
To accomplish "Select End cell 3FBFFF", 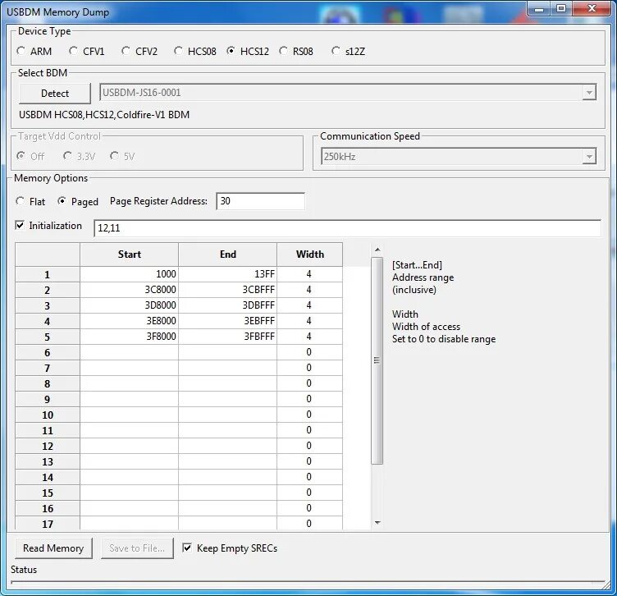I will pos(228,337).
